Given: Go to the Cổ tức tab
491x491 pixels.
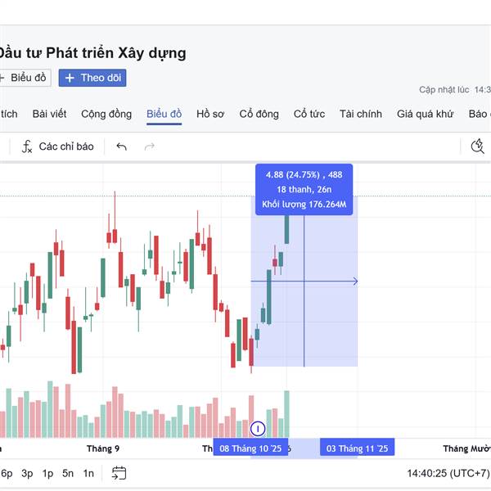Looking at the screenshot, I should pos(309,114).
